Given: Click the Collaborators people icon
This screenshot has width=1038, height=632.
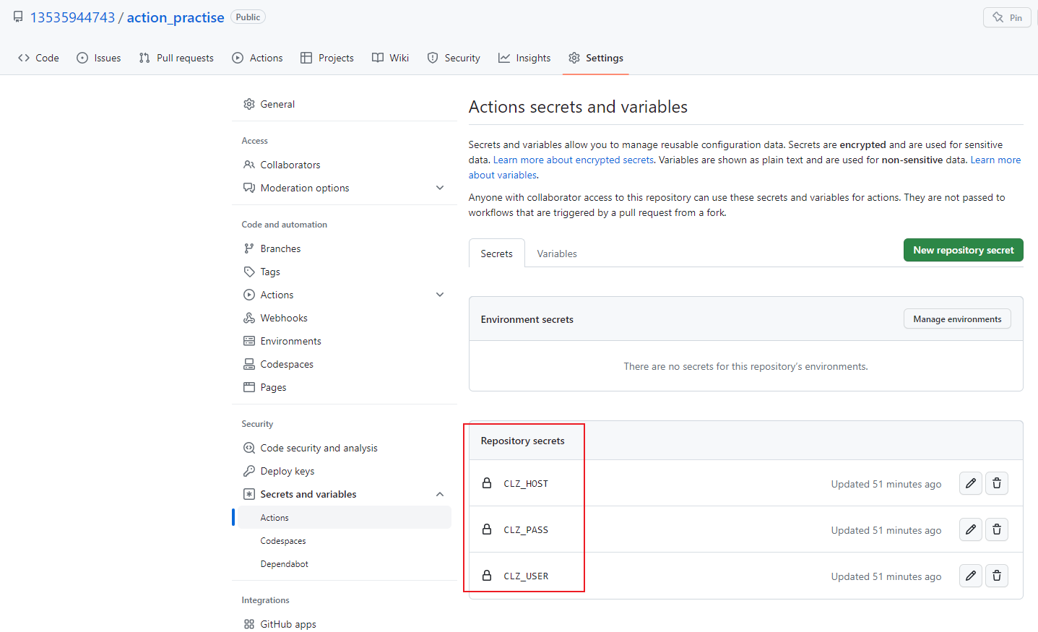Looking at the screenshot, I should point(249,165).
